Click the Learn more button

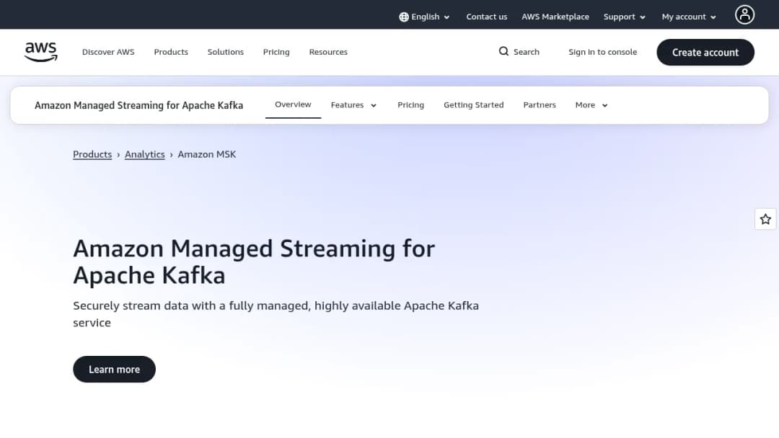point(114,369)
